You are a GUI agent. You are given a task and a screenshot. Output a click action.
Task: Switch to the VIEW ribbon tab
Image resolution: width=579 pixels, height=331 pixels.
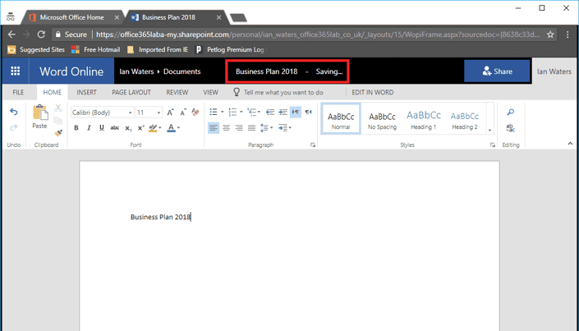(211, 92)
